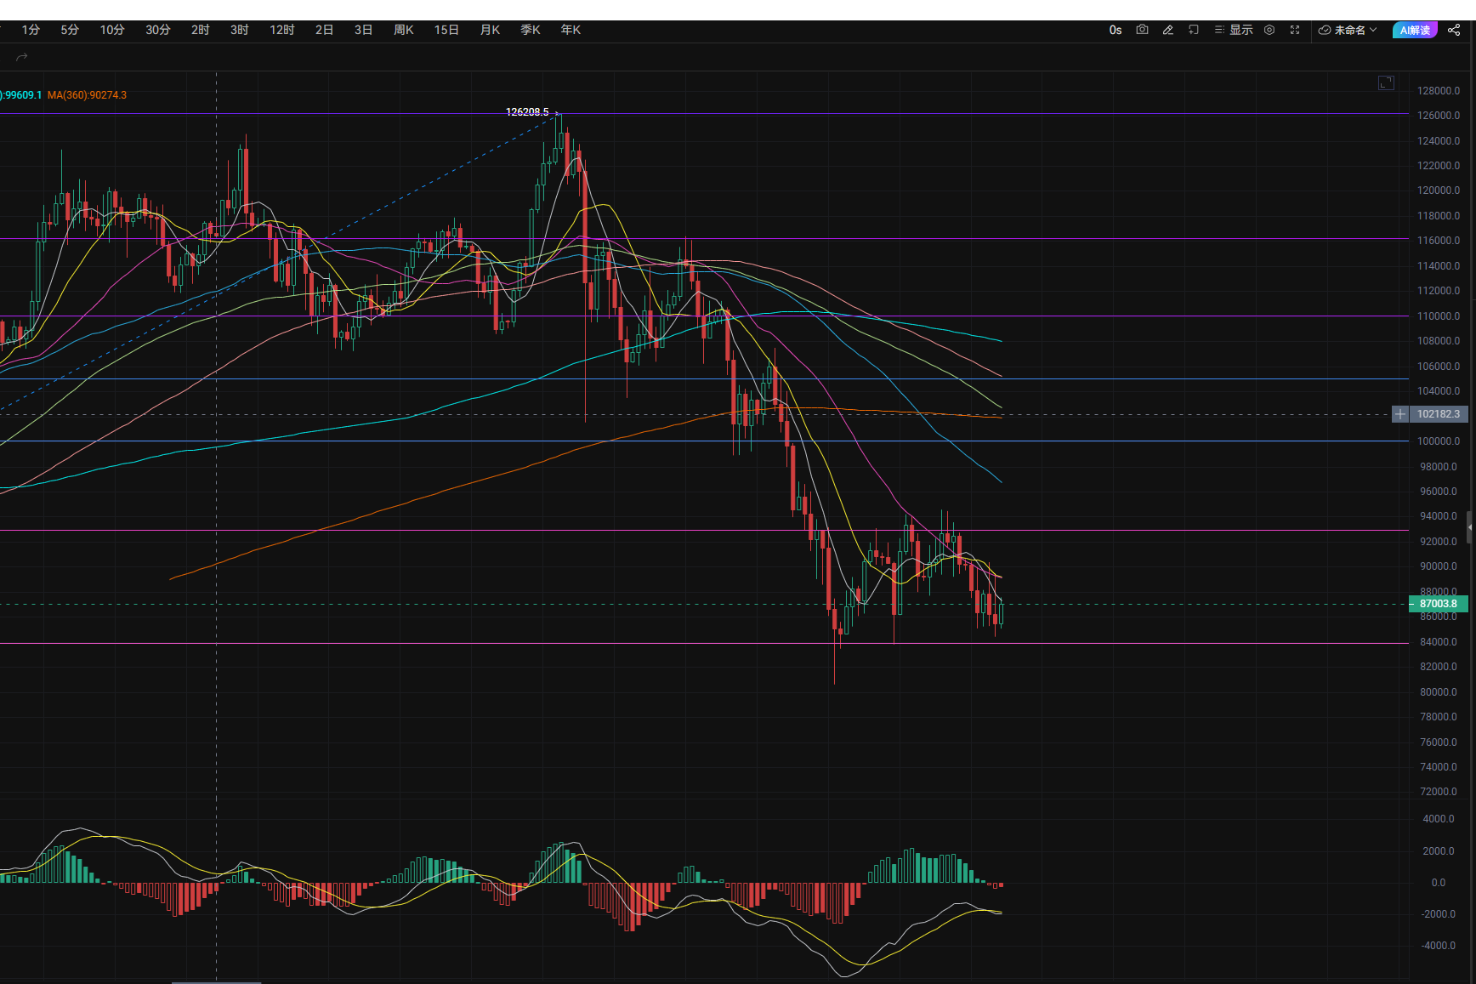Click the 126208.5 high price marker
1476x984 pixels.
pyautogui.click(x=527, y=112)
